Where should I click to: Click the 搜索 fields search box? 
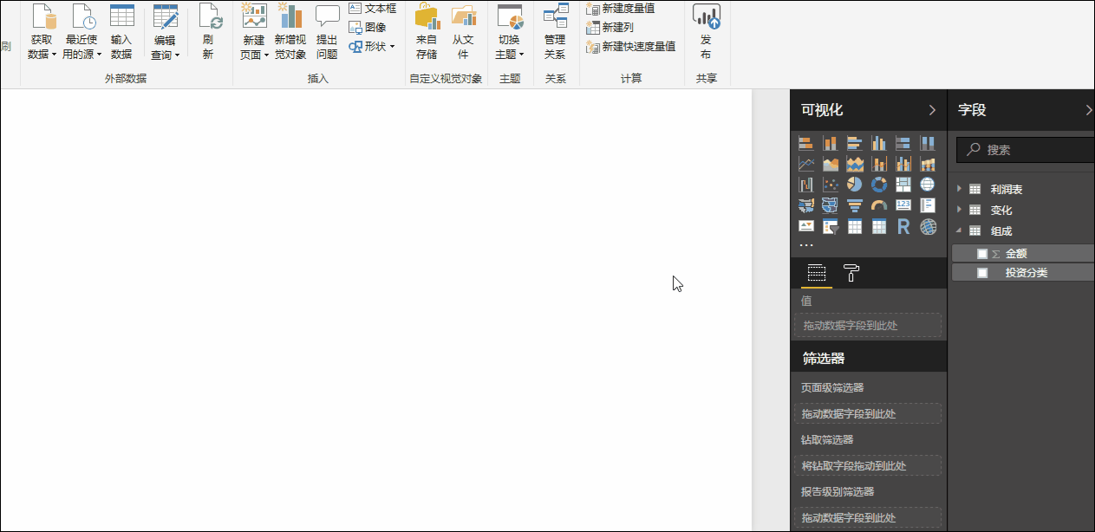pos(1026,150)
